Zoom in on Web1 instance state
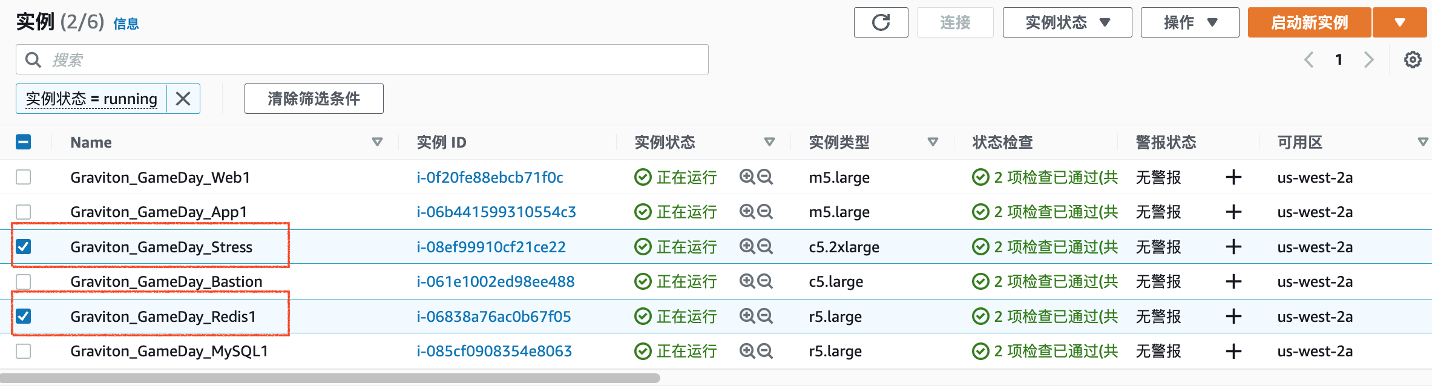Screen dimensions: 1432x386 click(747, 177)
